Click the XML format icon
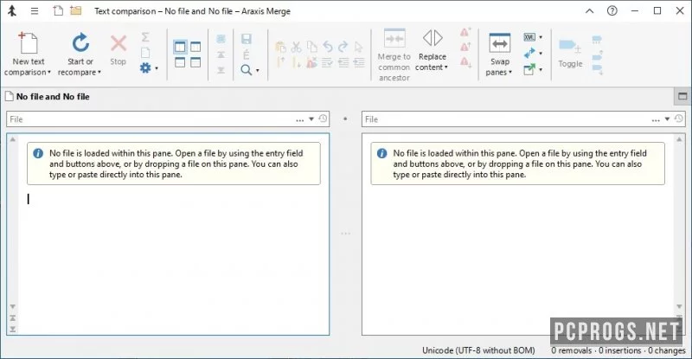The height and width of the screenshot is (359, 692). click(529, 37)
